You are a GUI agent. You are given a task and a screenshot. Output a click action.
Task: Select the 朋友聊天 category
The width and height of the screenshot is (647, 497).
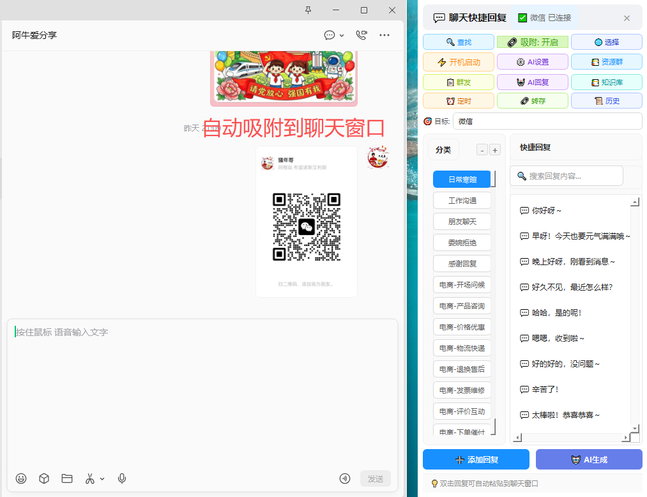[x=462, y=222]
